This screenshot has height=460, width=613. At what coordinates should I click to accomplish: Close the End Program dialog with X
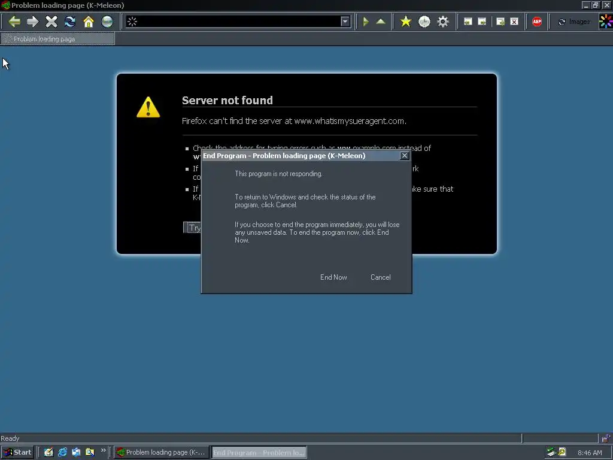[x=405, y=156]
